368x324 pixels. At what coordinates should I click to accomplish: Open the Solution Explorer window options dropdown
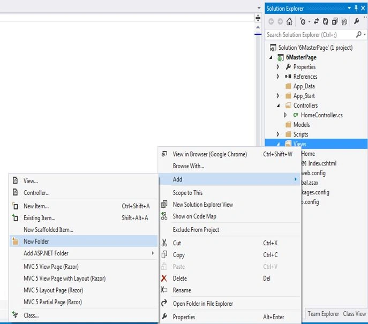pos(349,8)
